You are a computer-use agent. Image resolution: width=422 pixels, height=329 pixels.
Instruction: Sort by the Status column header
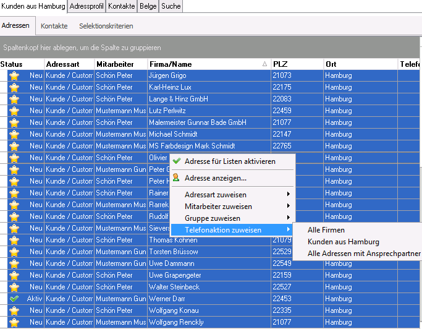(x=22, y=64)
